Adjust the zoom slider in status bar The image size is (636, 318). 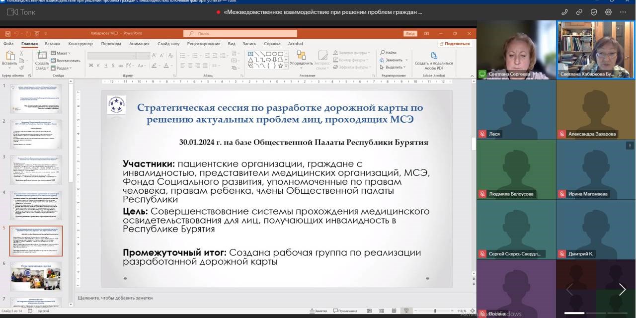pyautogui.click(x=435, y=311)
